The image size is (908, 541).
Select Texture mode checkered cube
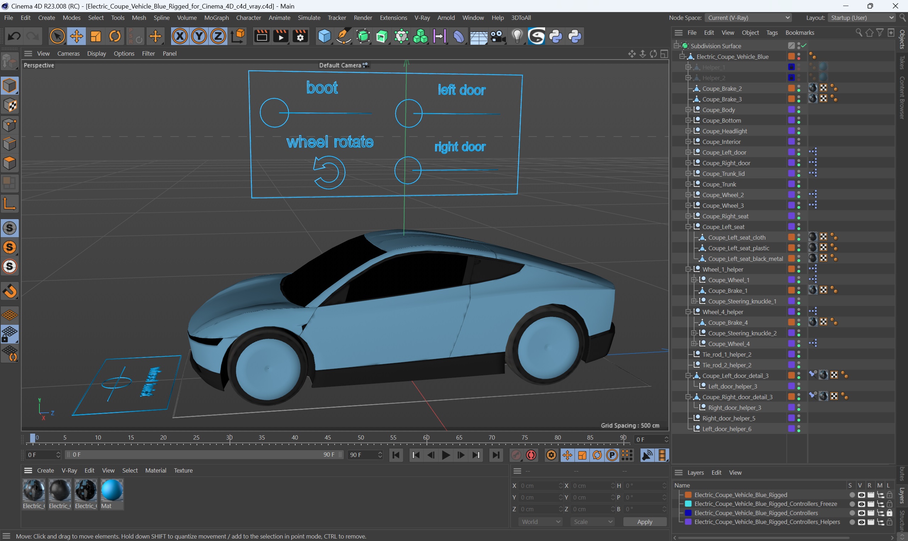coord(10,105)
